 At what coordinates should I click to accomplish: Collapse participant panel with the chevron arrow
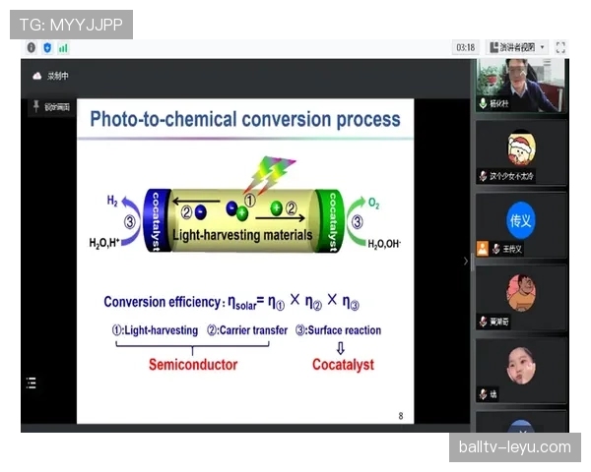tap(466, 261)
